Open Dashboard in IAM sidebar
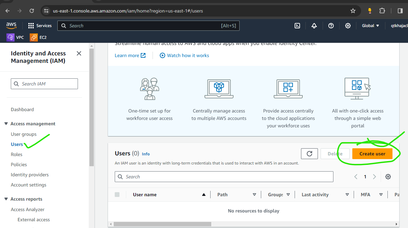Screen dimensions: 408x228 [22, 109]
